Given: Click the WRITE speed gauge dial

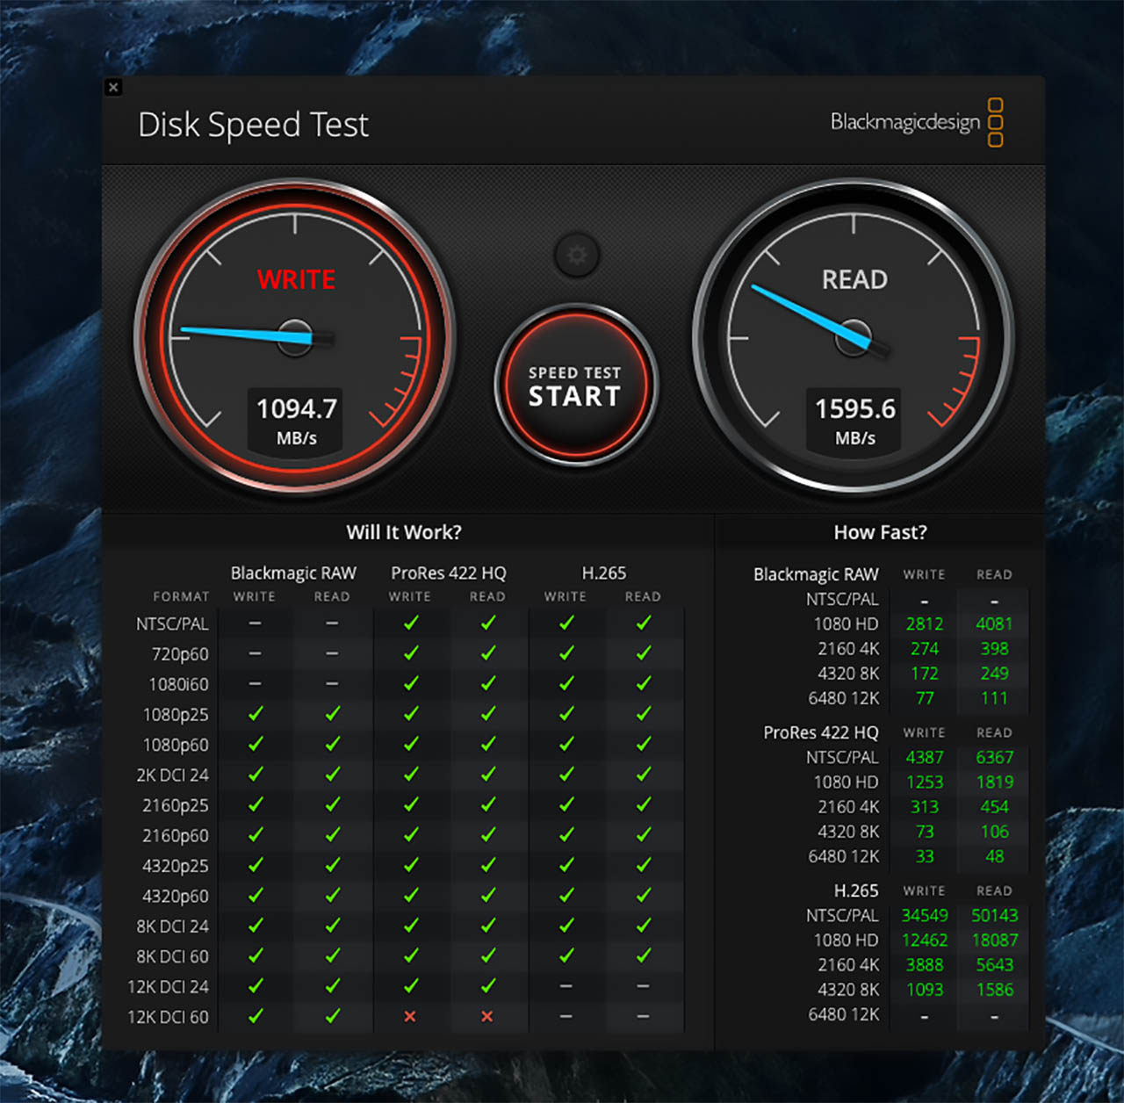Looking at the screenshot, I should pos(295,337).
